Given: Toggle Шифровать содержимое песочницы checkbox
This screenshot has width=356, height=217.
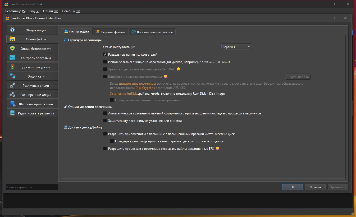Looking at the screenshot, I should [105, 77].
